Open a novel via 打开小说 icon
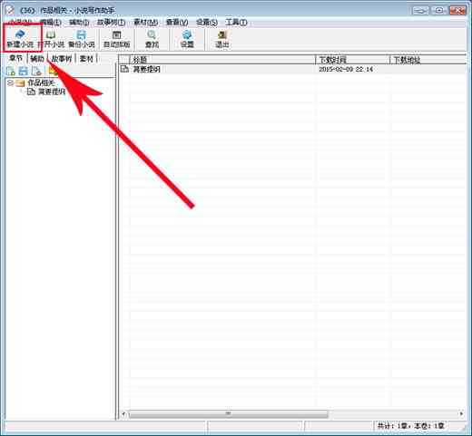 point(52,38)
